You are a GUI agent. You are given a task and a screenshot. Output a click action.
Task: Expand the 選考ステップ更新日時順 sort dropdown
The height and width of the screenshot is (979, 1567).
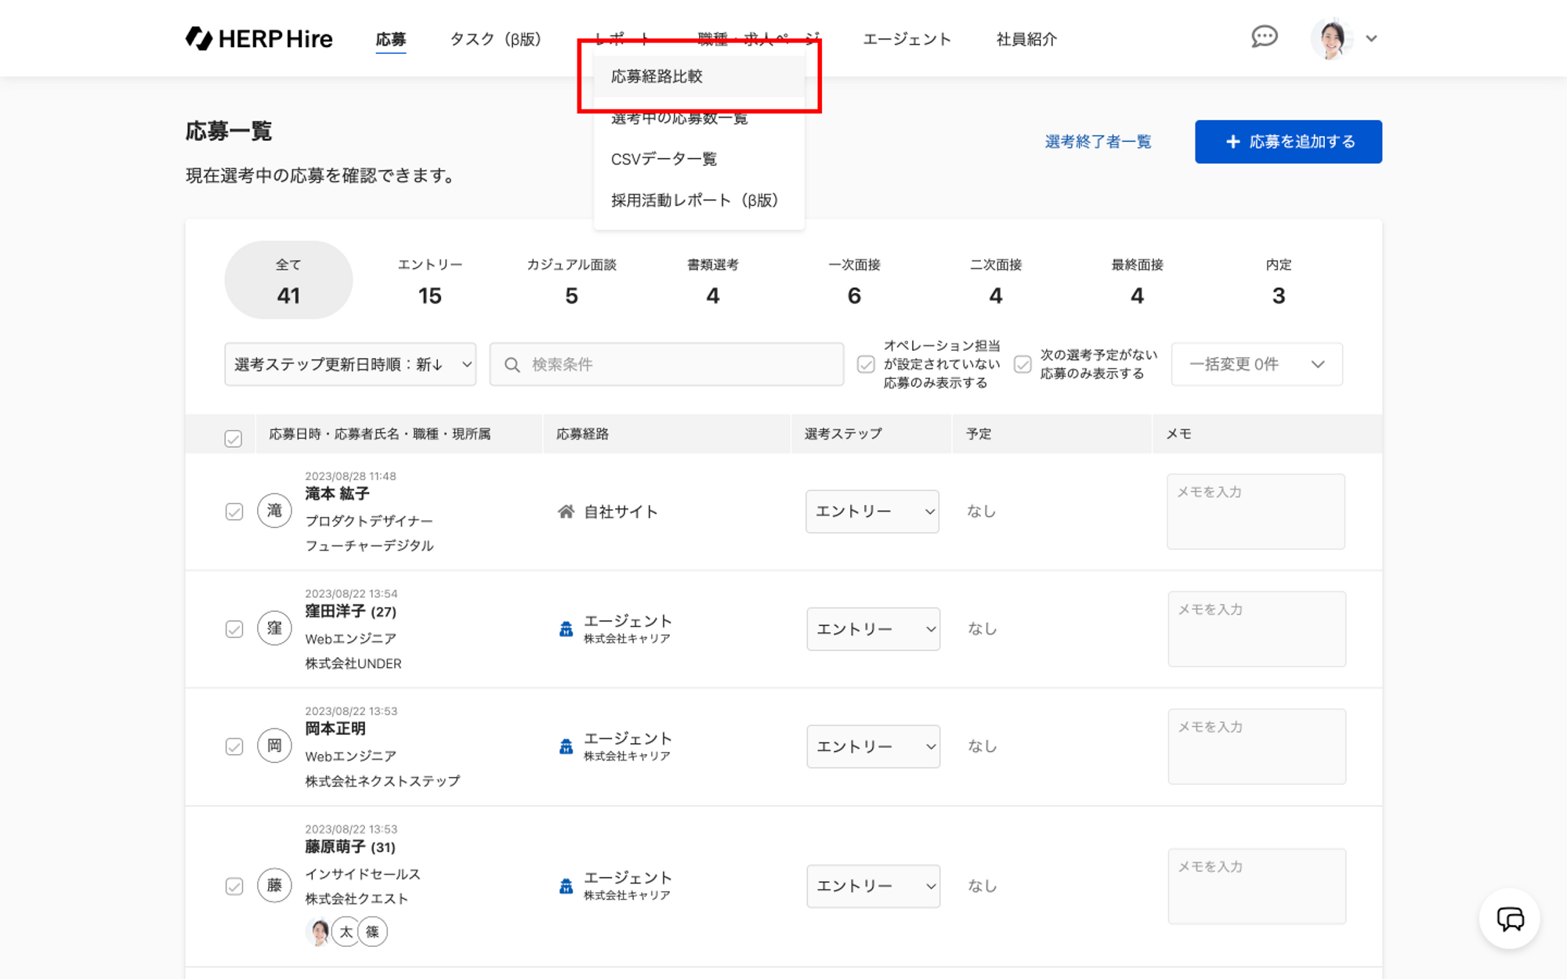pos(350,364)
